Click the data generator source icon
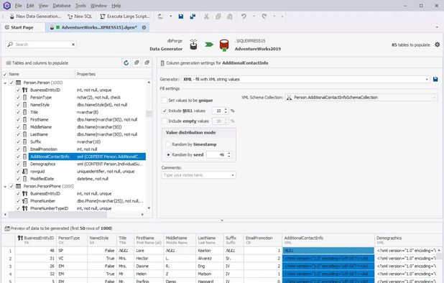 [x=193, y=45]
